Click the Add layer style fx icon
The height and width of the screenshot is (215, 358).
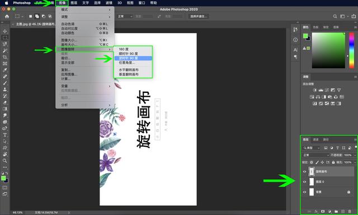coord(316,212)
